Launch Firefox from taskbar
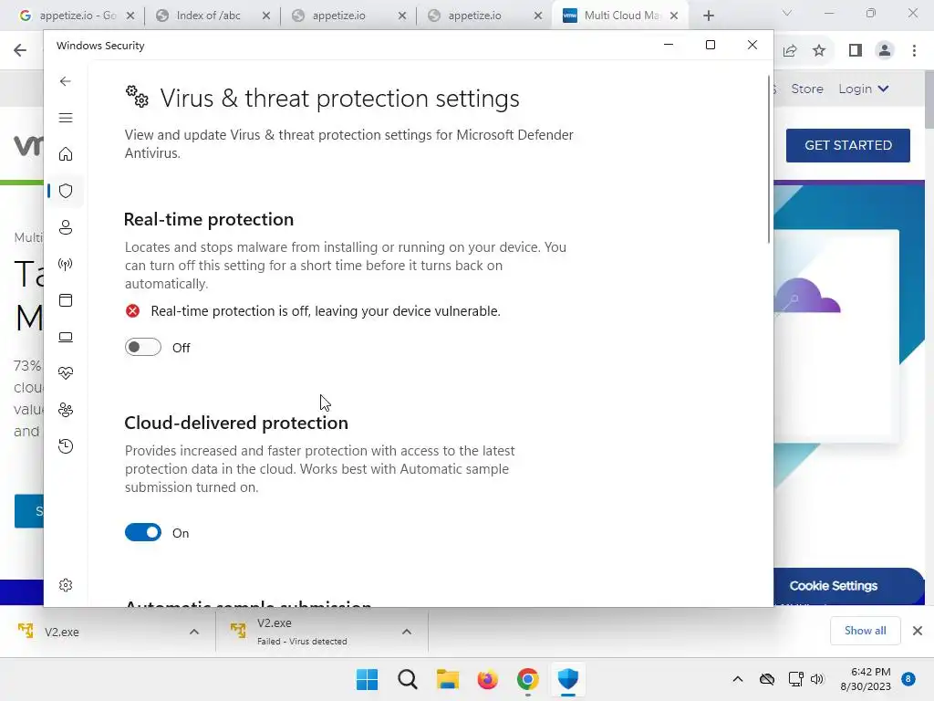 pos(487,679)
